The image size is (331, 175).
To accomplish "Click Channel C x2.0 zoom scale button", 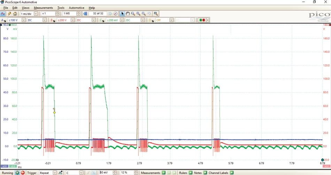I will pyautogui.click(x=13, y=166).
